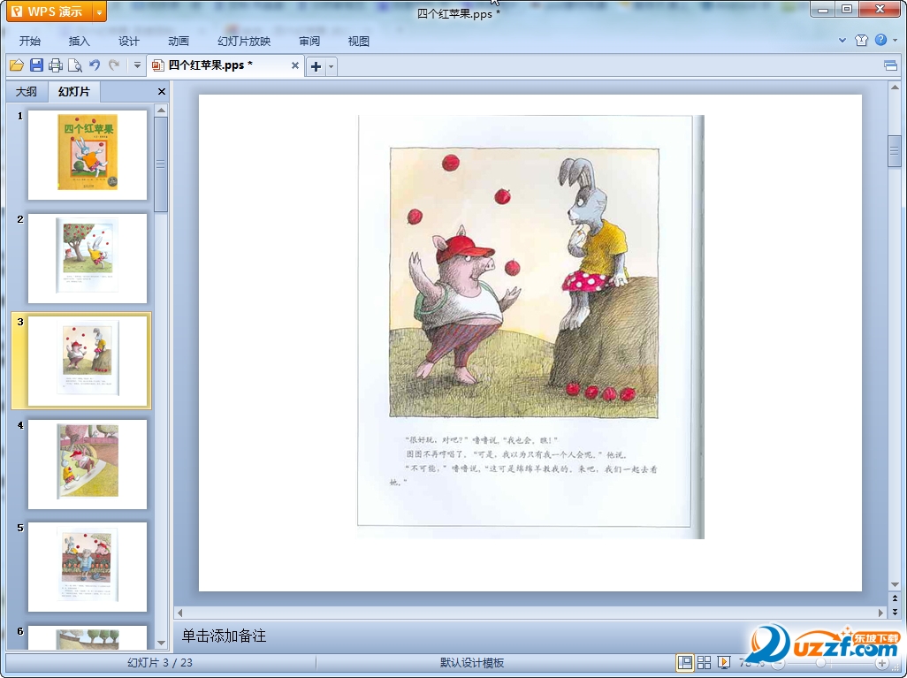Click the WPS 演示 application button
This screenshot has width=907, height=678.
50,11
